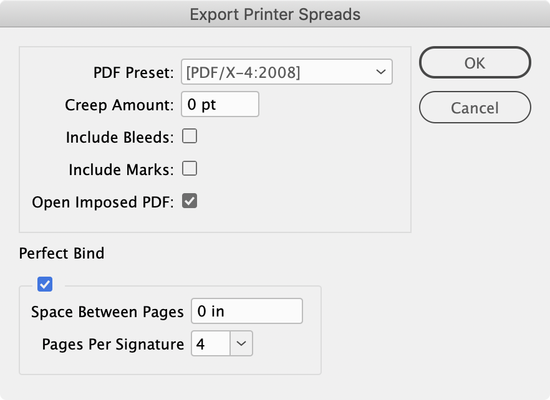Image resolution: width=550 pixels, height=400 pixels.
Task: Disable Open Imposed PDF
Action: click(x=189, y=201)
